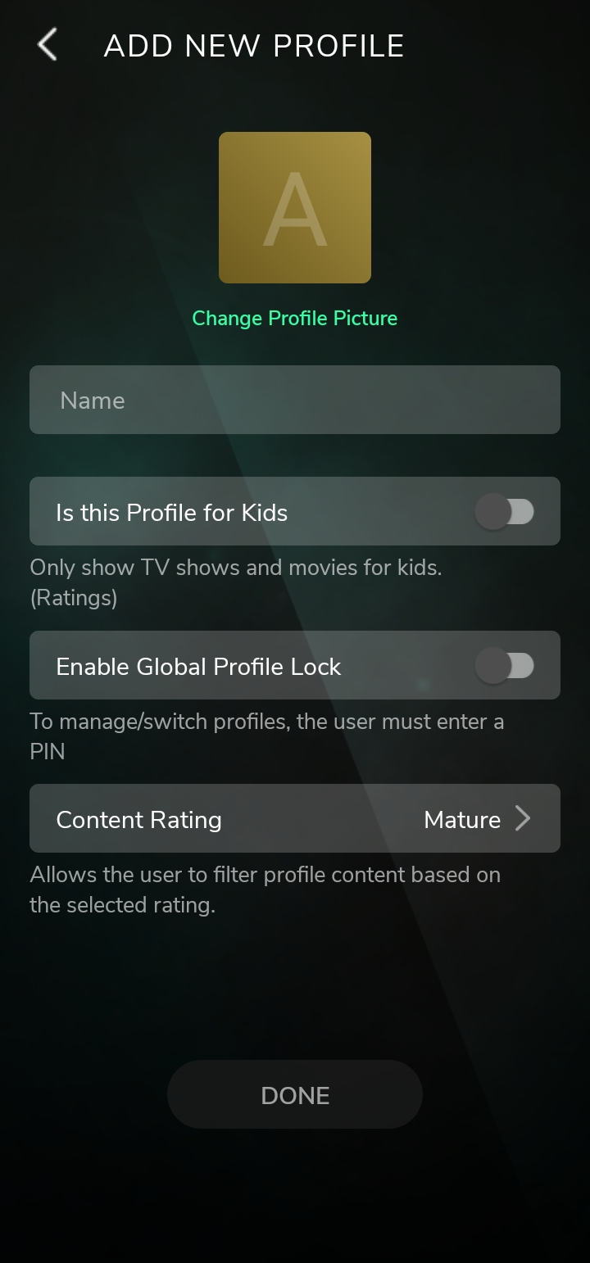Click the Name placeholder text
The height and width of the screenshot is (1263, 590).
[93, 400]
